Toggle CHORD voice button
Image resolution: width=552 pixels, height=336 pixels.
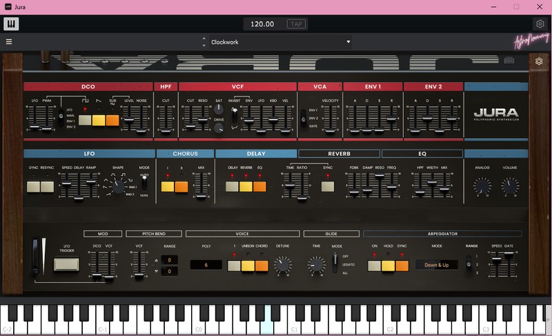pos(262,266)
